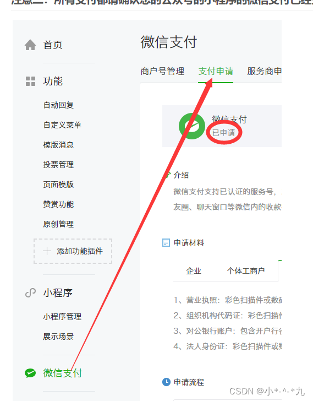Click the green WeChat Pay sidebar icon
Screen dimensions: 313x401
click(x=30, y=373)
